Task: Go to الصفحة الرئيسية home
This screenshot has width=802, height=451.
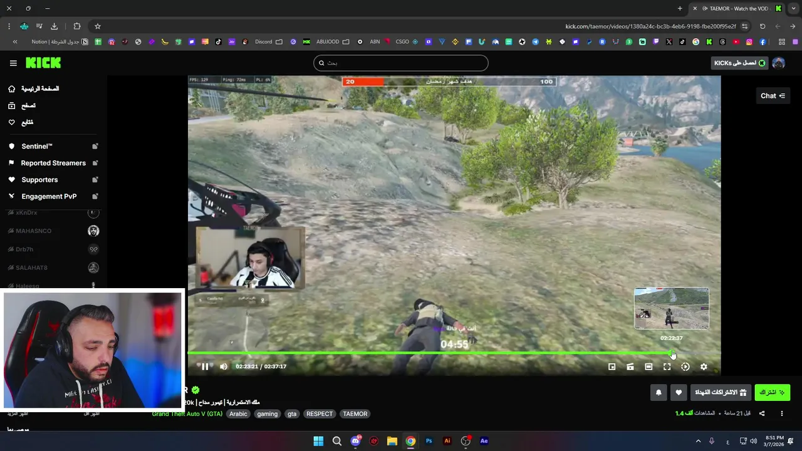Action: pos(34,89)
